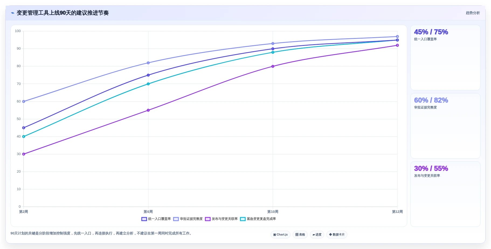Viewport: 491px width, 249px height.
Task: Click the 第12周 axis label
Action: point(397,212)
